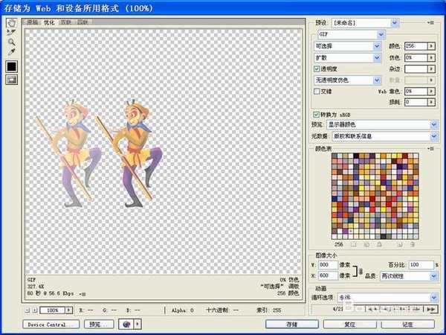
Task: Select the Slice Select tool
Action: click(x=12, y=33)
